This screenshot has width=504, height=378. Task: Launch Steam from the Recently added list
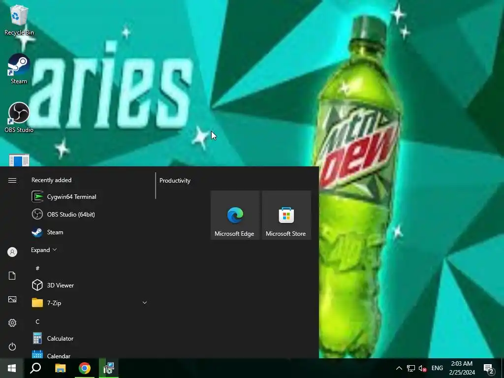[90, 232]
